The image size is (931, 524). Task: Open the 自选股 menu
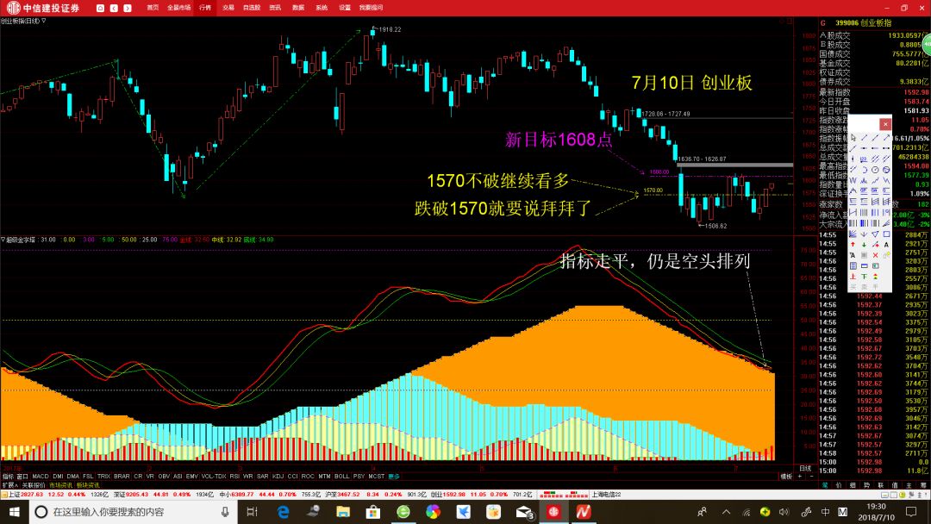[251, 7]
